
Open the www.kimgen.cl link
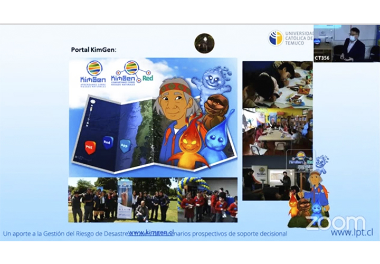(x=151, y=232)
